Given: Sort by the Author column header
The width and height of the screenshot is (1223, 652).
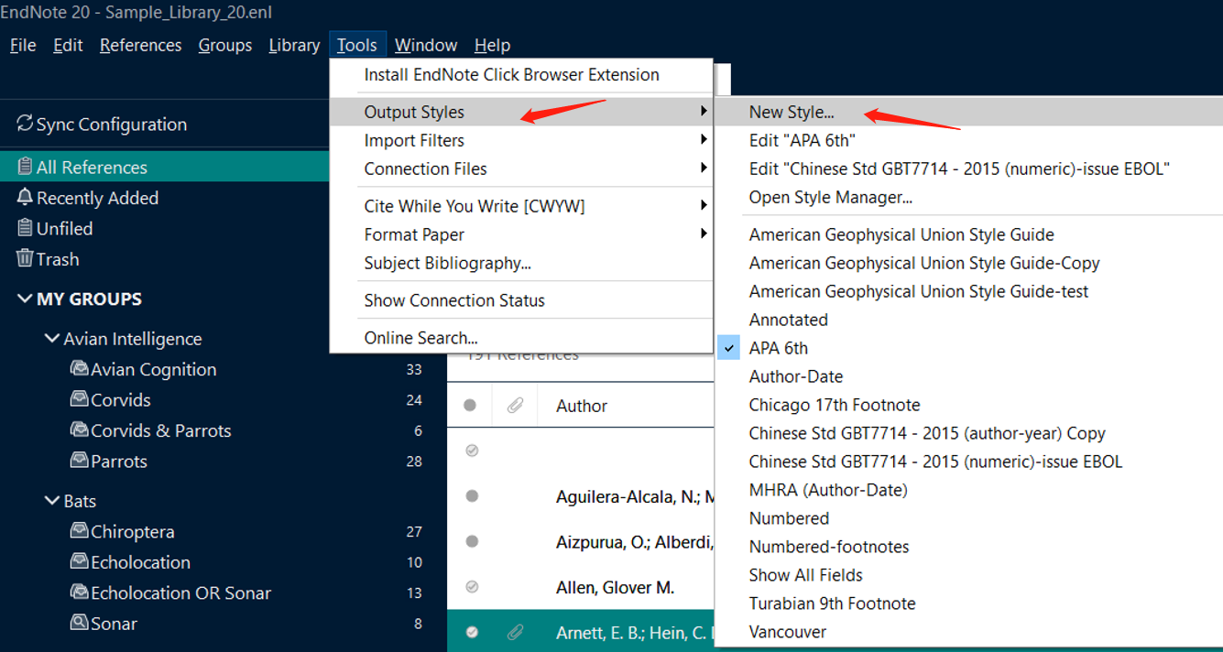Looking at the screenshot, I should pos(582,406).
